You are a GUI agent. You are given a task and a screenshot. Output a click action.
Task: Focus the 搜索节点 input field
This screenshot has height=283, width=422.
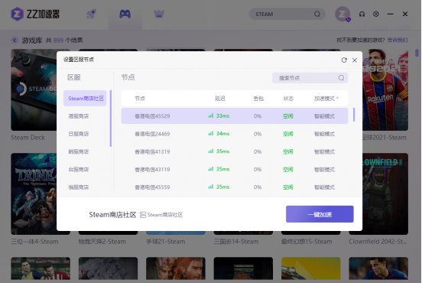coord(310,78)
